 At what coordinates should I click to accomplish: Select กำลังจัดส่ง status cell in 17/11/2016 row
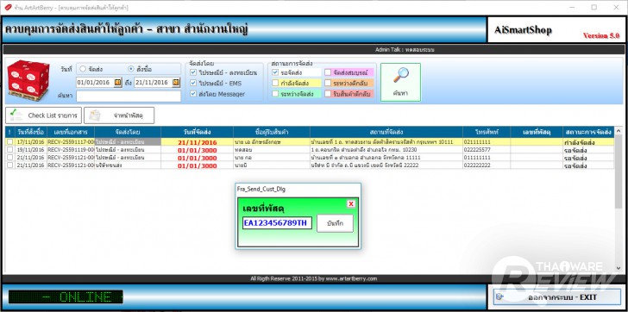pyautogui.click(x=588, y=142)
